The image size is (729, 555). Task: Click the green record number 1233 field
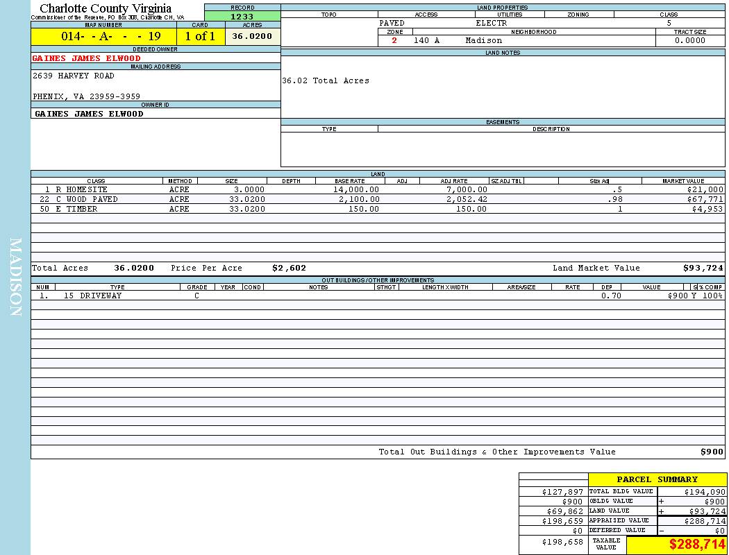pyautogui.click(x=242, y=16)
